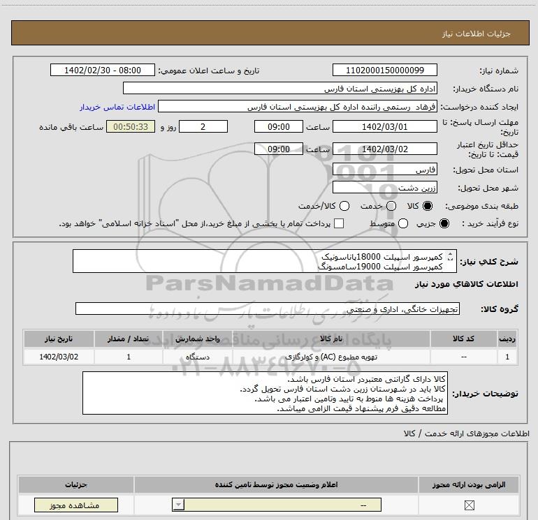Click the delivery city field زرین دشت
Screen dimensions: 538x520
(x=384, y=188)
